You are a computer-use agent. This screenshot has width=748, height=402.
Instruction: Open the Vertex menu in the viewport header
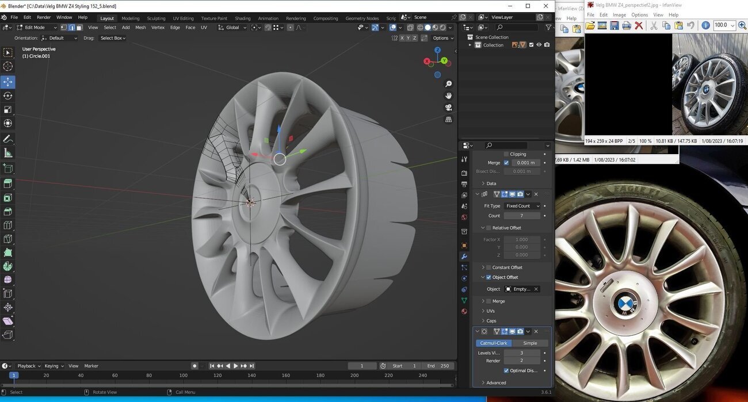[x=158, y=27]
